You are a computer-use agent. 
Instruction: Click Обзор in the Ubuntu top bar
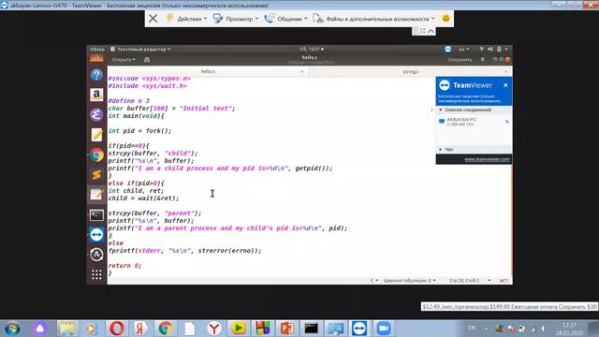click(97, 50)
